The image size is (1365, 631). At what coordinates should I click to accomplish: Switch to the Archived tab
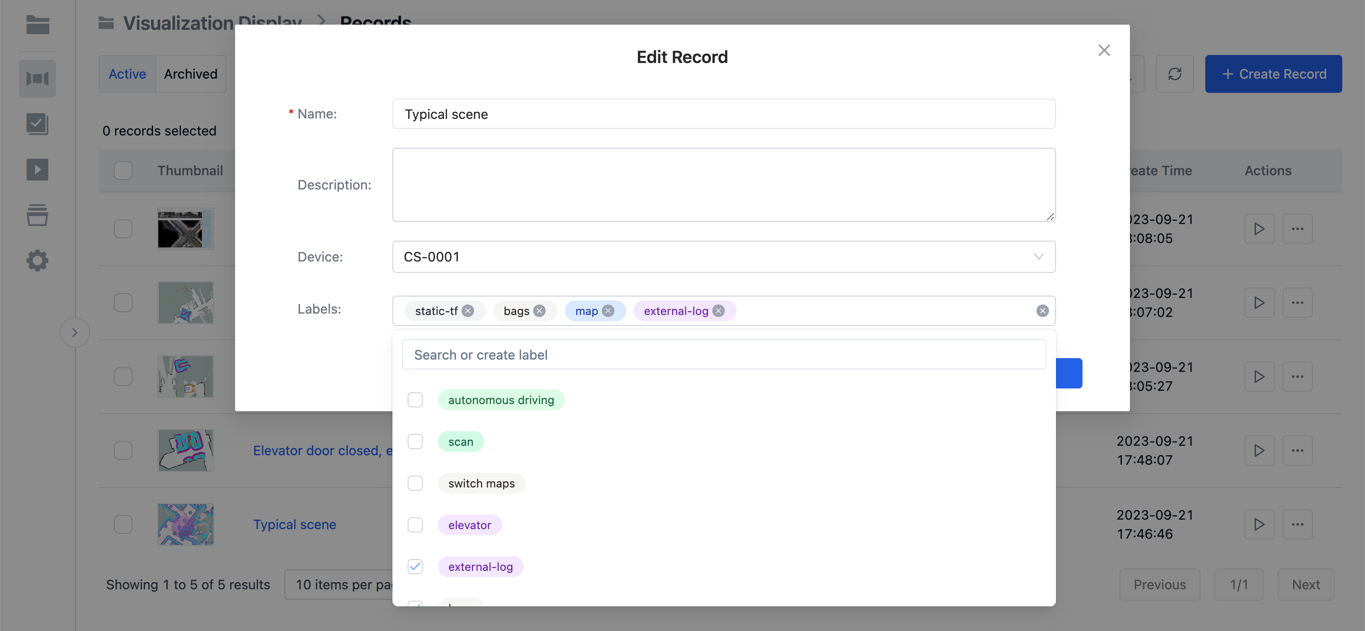coord(190,73)
